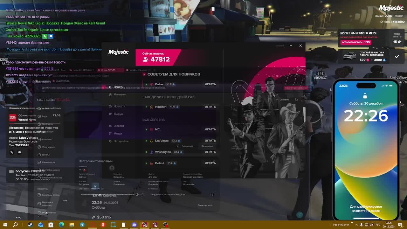Click the call icon under Weazel News announcement
The image size is (407, 229).
click(x=12, y=152)
